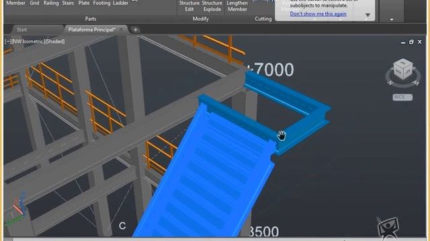Viewport: 430px width, 241px height.
Task: Expand the Cutting panel title
Action: click(263, 19)
